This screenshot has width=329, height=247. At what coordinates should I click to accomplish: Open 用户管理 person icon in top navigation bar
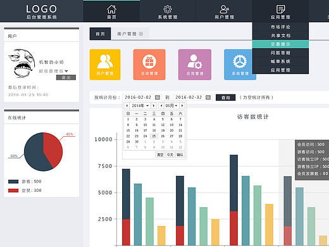point(224,9)
